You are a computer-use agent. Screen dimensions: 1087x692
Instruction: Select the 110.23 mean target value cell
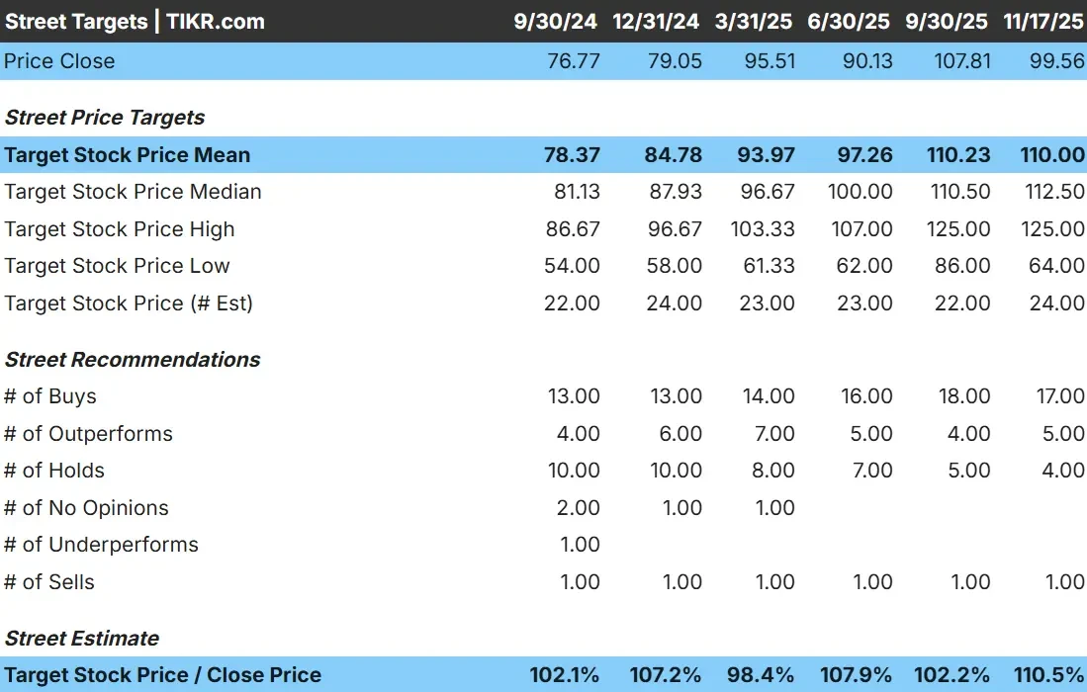tap(958, 154)
